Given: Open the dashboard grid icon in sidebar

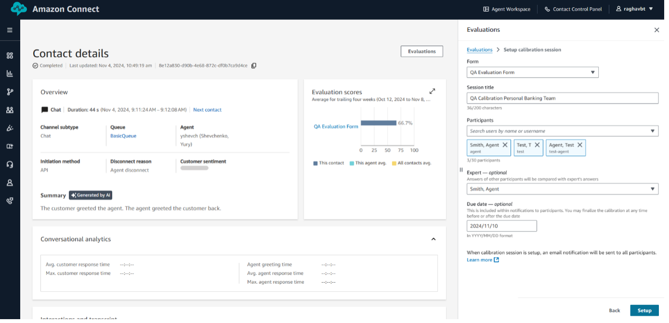Looking at the screenshot, I should (10, 55).
